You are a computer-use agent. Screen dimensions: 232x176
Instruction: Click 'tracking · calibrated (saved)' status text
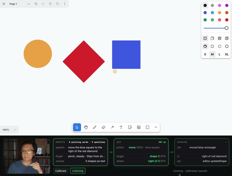pos(190,171)
